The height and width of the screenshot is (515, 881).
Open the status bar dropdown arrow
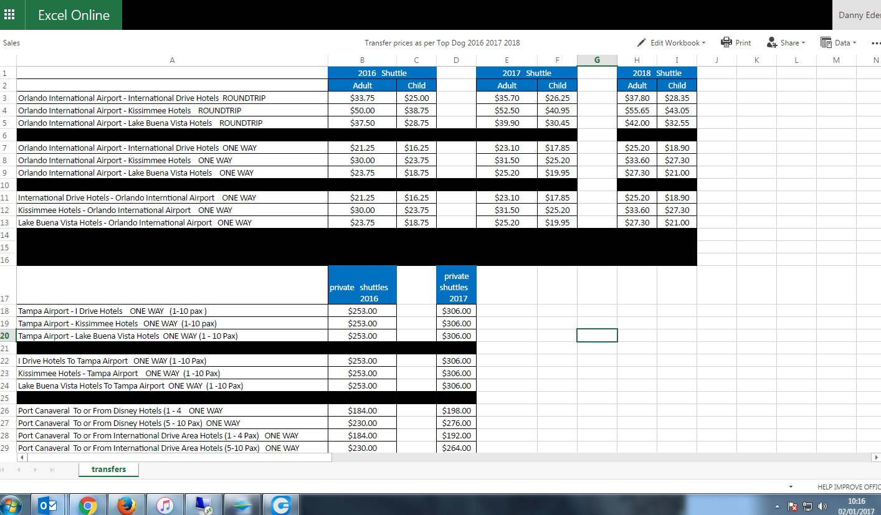click(x=791, y=486)
